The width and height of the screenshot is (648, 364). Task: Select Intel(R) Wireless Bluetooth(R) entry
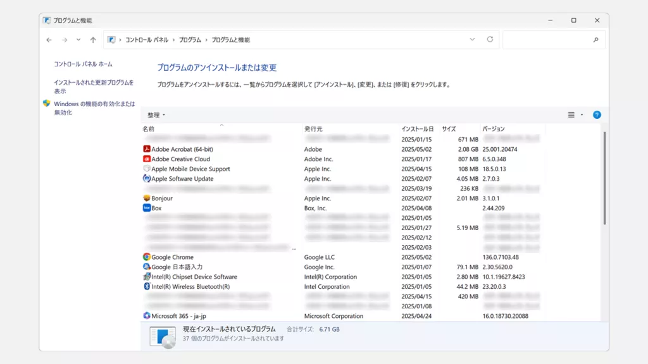coord(342,286)
